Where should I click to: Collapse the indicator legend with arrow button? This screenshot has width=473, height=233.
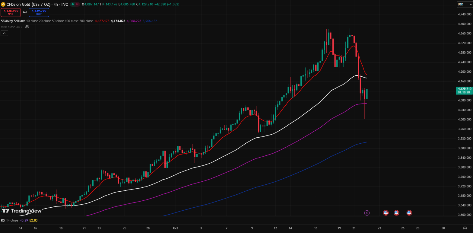(x=4, y=33)
